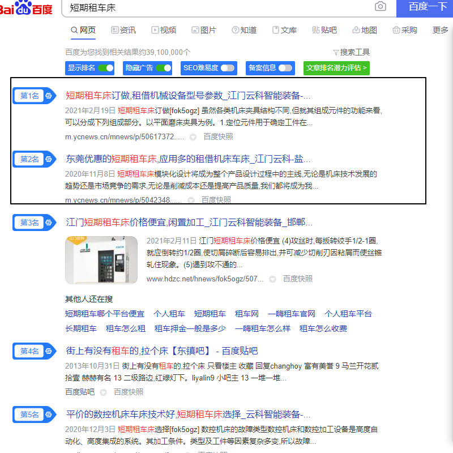Click related search 租车怎么租

tap(126, 328)
